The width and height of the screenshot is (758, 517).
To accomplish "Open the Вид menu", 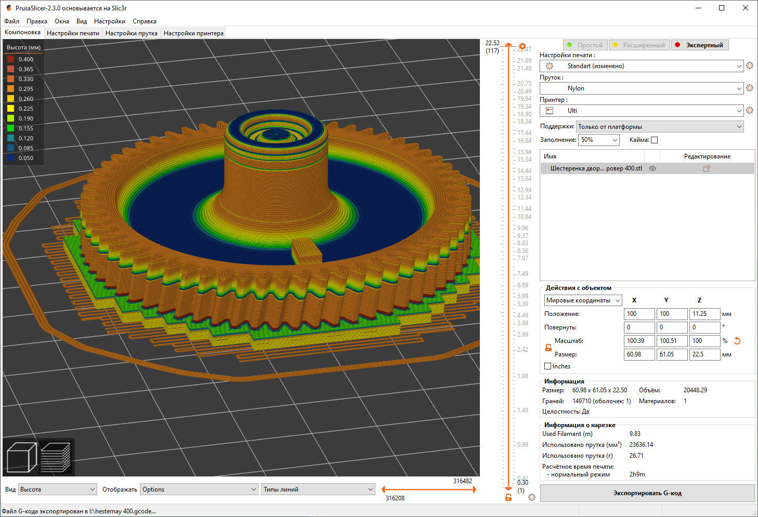I will [82, 21].
